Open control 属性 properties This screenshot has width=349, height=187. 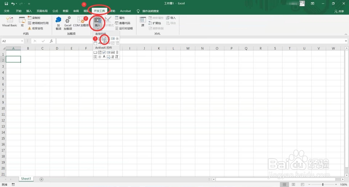pos(120,18)
